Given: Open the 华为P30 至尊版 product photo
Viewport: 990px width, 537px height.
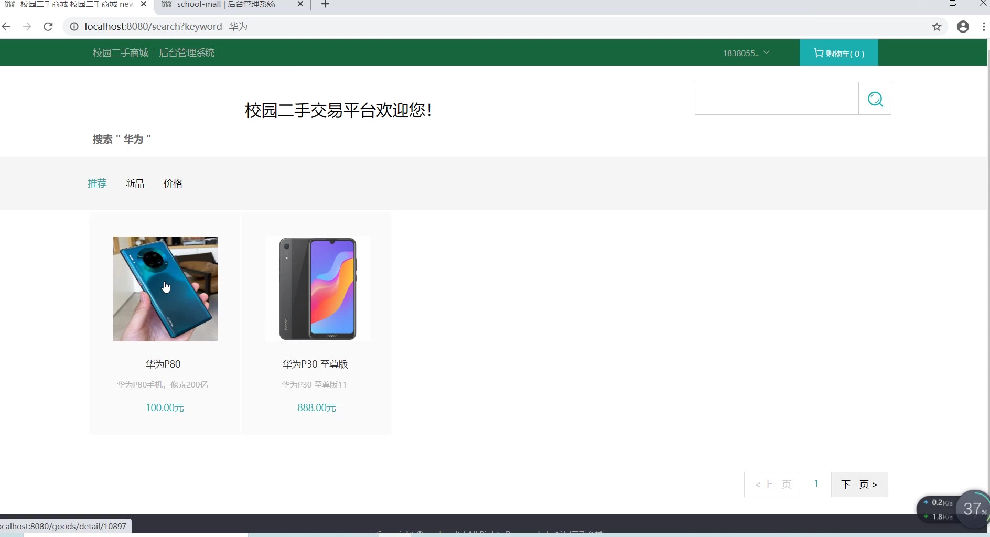Looking at the screenshot, I should 318,289.
